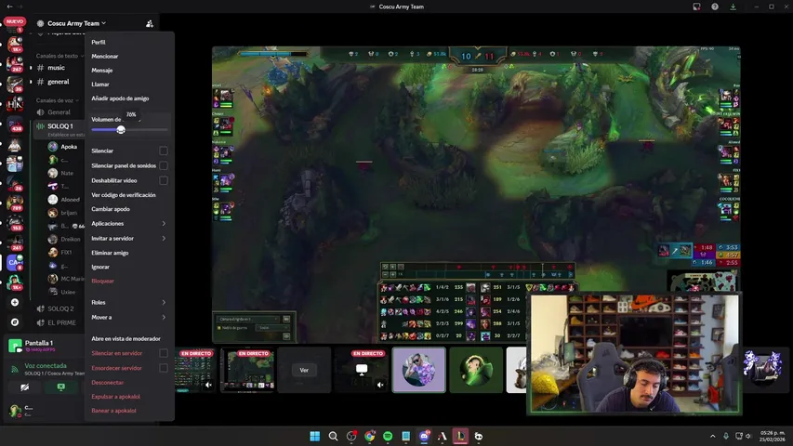Open Windows taskbar search
Screen dimensions: 793x446
[x=333, y=436]
